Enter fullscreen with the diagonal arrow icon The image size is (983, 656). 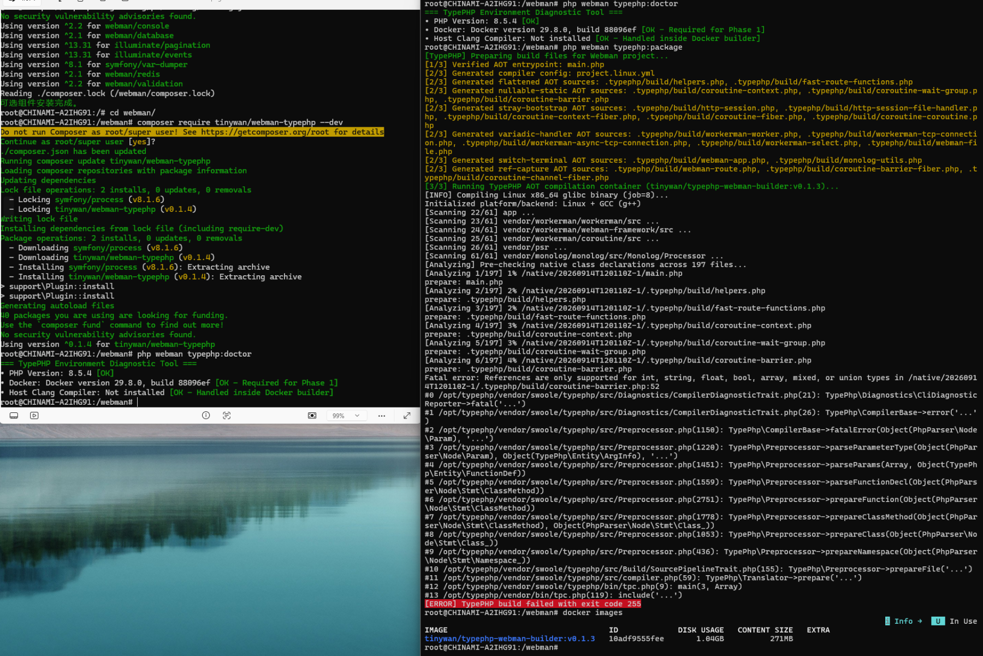point(407,416)
